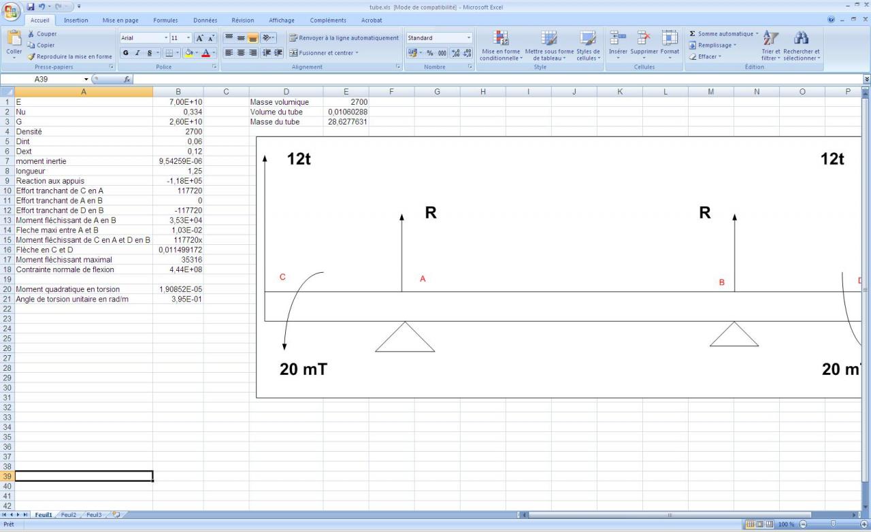Image resolution: width=871 pixels, height=532 pixels.
Task: Align cell content to the top
Action: (229, 37)
